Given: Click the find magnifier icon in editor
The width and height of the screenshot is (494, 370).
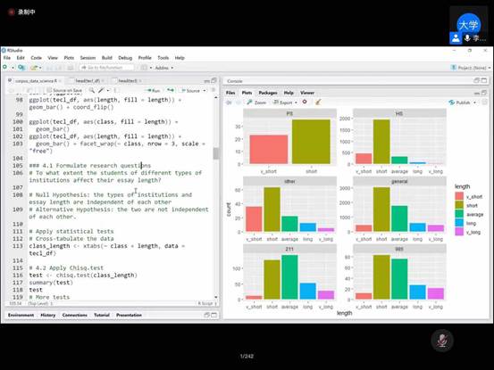Looking at the screenshot, I should pos(91,91).
